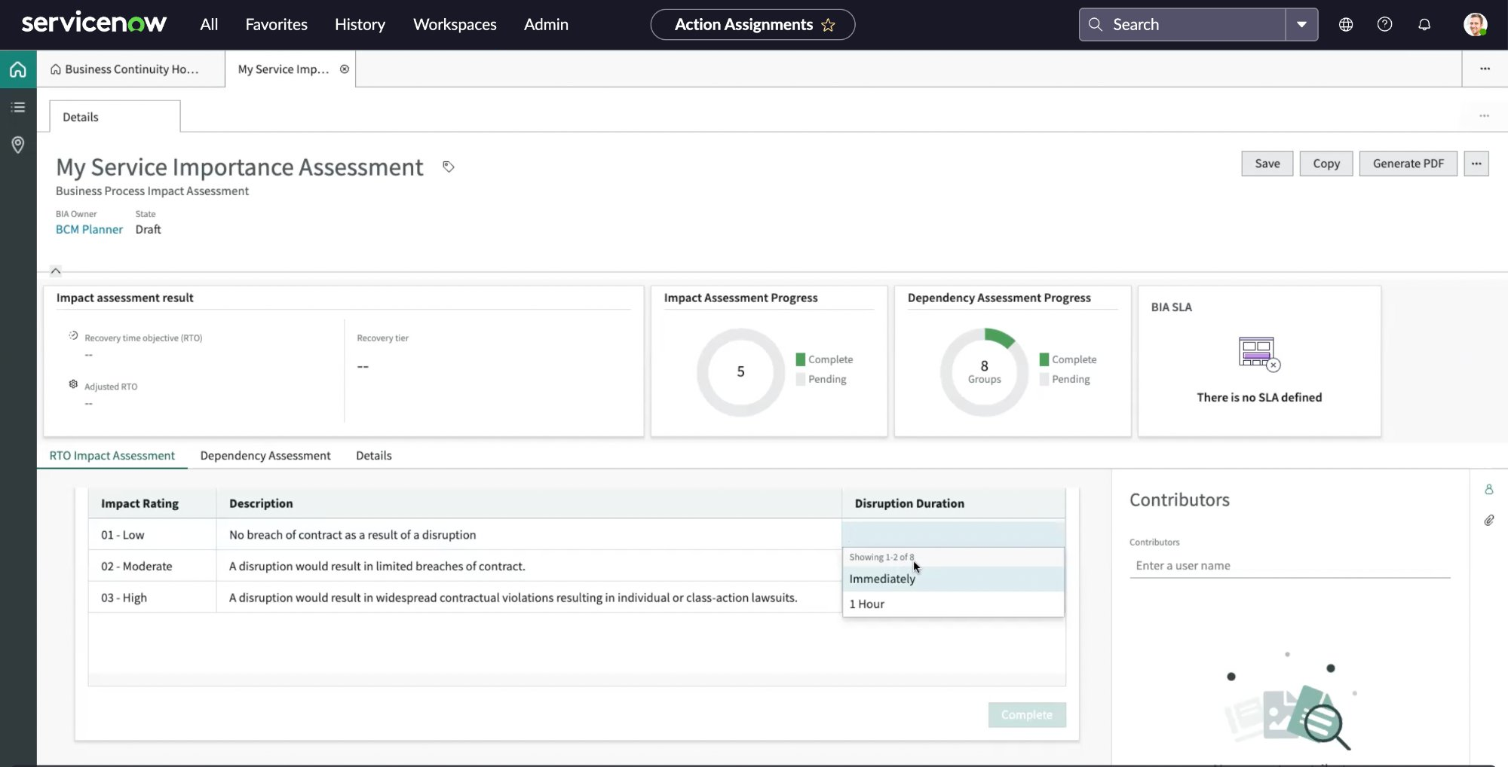Open the Workspaces menu
This screenshot has width=1508, height=767.
455,24
